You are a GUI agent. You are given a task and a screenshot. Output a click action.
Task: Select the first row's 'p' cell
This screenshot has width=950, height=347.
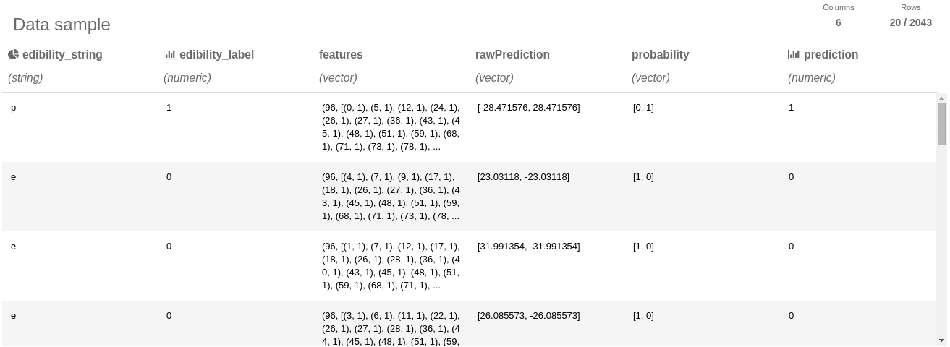[x=14, y=108]
